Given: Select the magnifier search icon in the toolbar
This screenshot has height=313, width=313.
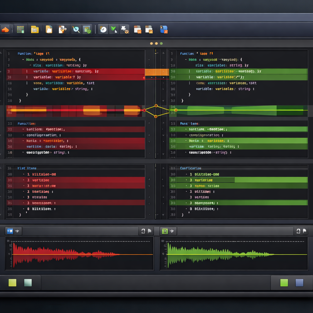Looking at the screenshot, I should [x=76, y=30].
